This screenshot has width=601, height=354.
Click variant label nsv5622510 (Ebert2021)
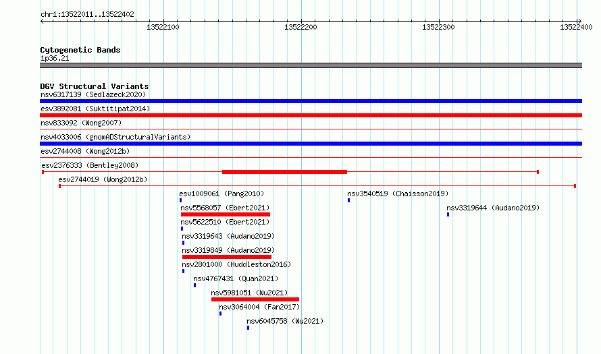point(225,222)
